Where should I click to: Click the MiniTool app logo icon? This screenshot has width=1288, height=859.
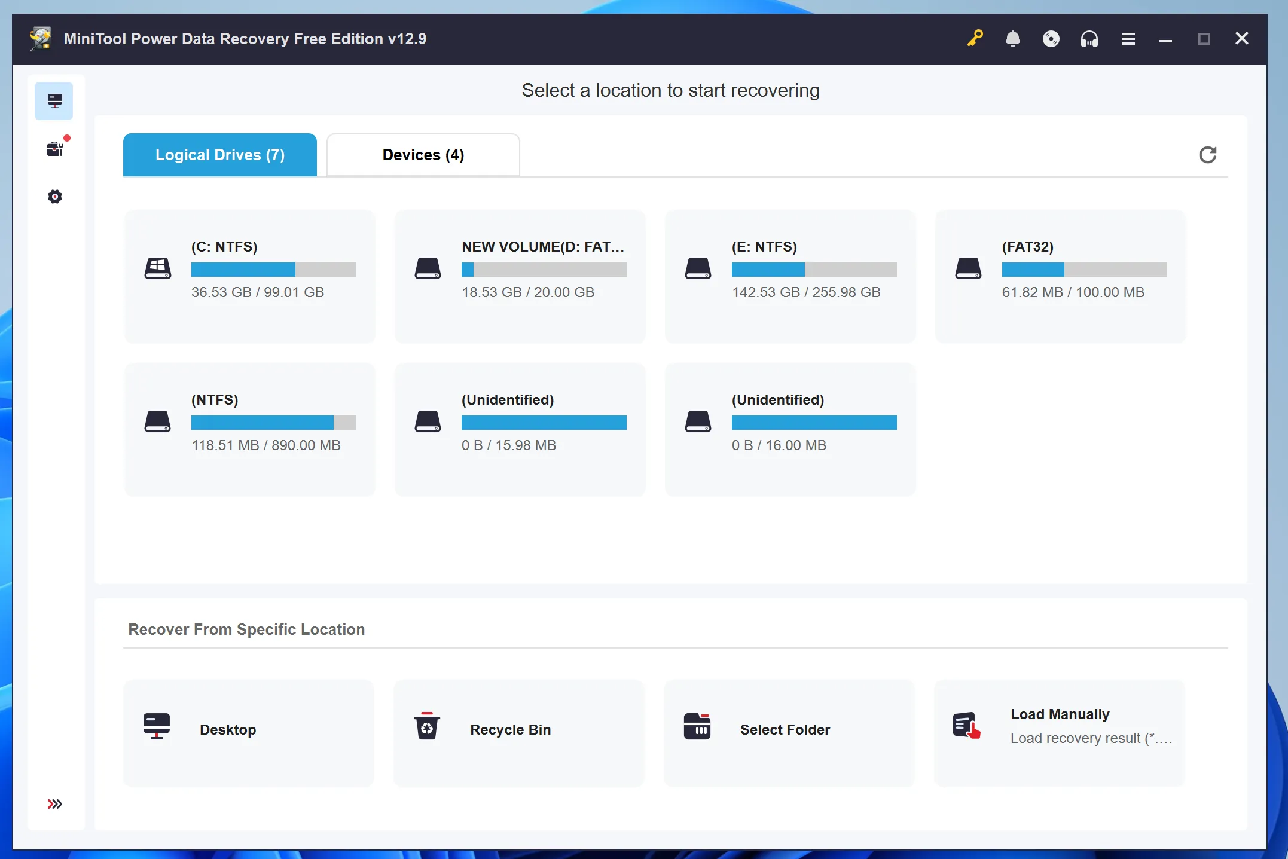[41, 39]
